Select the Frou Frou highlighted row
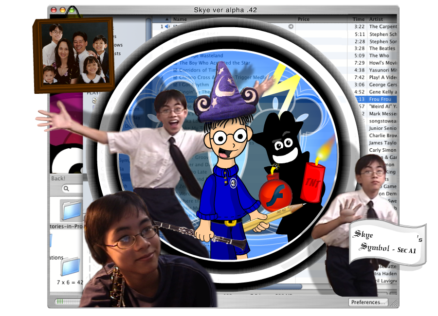The height and width of the screenshot is (316, 438). tap(382, 99)
